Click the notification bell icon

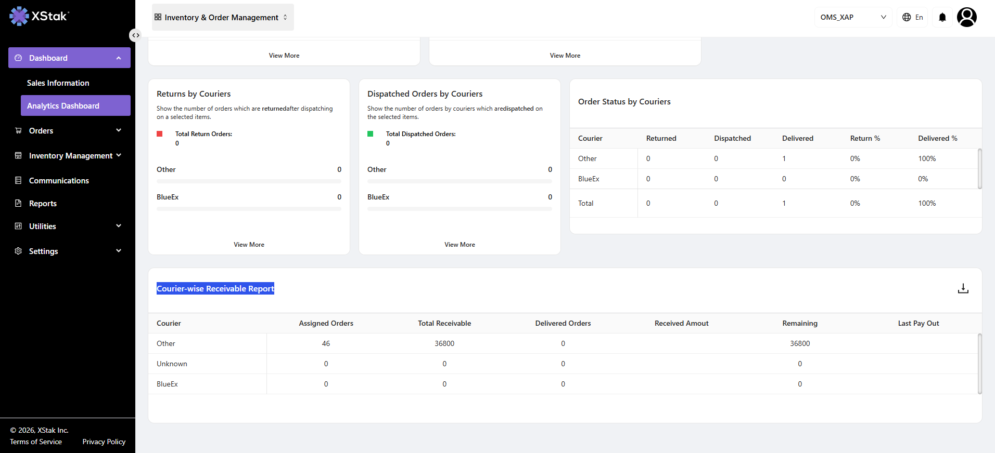[942, 17]
